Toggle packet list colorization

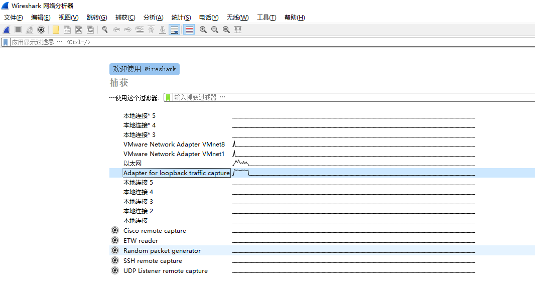click(x=188, y=30)
